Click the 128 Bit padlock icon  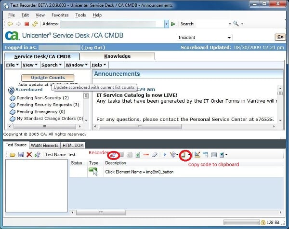tap(263, 222)
